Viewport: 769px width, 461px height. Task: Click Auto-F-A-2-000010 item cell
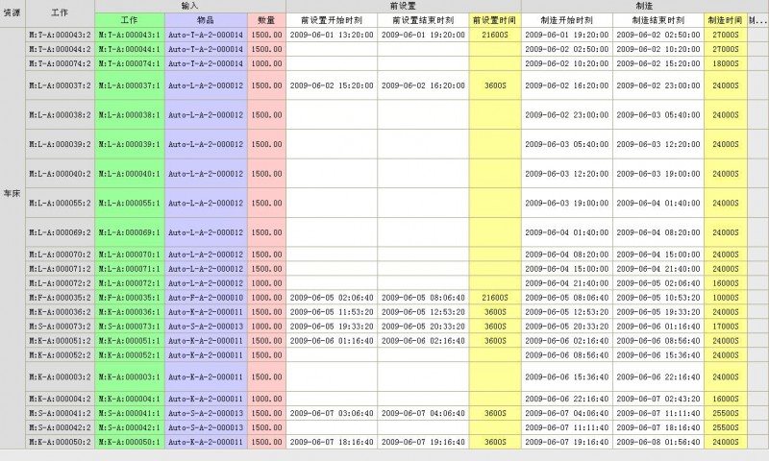click(206, 298)
